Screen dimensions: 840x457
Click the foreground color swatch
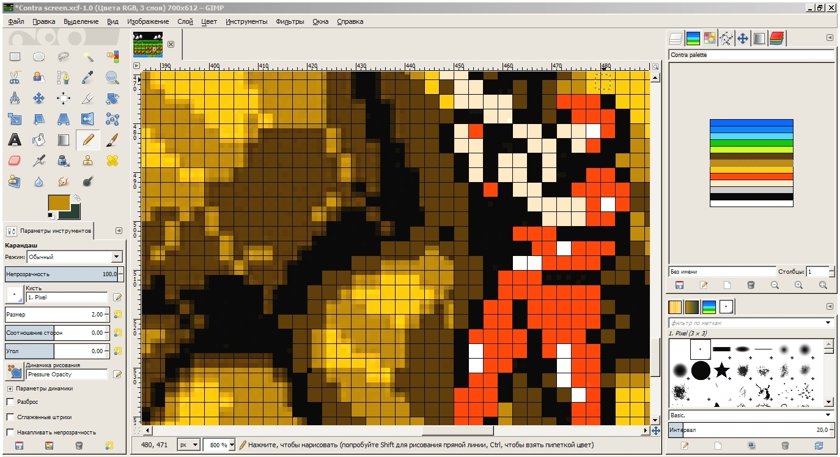60,202
